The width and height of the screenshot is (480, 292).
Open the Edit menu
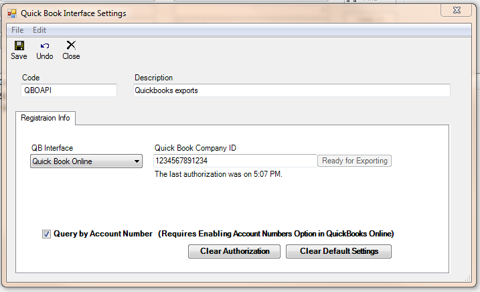coord(39,30)
